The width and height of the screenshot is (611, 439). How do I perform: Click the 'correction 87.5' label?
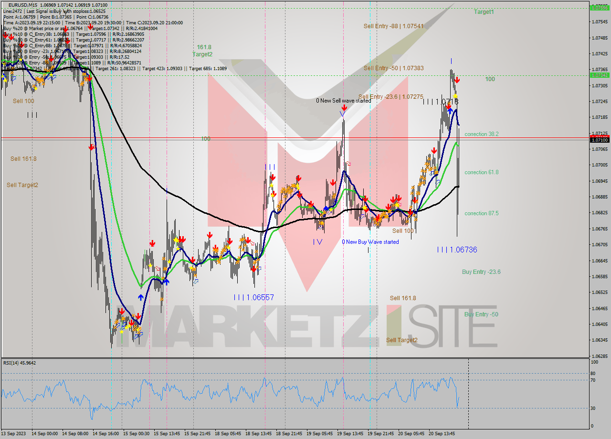click(482, 213)
